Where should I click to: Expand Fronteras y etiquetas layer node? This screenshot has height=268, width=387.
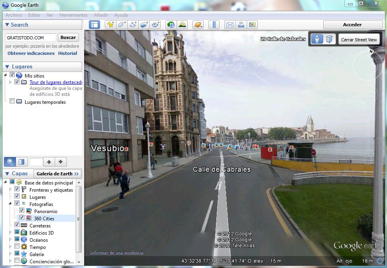(10, 189)
